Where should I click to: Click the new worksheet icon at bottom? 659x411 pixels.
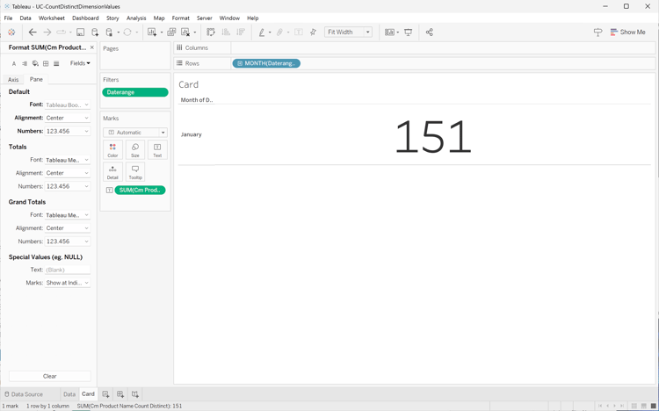coord(105,394)
